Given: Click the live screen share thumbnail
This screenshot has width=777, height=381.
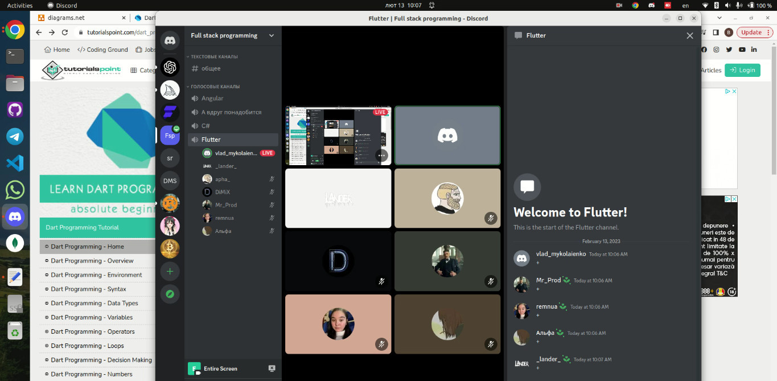Looking at the screenshot, I should [x=338, y=136].
